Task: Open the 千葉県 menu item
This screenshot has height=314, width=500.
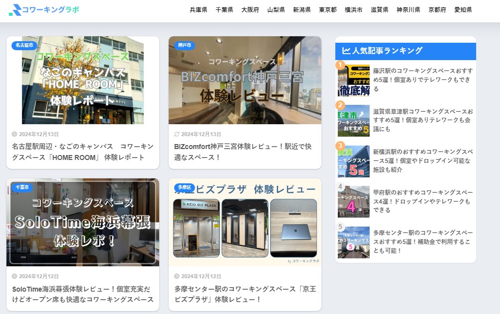Action: point(224,10)
